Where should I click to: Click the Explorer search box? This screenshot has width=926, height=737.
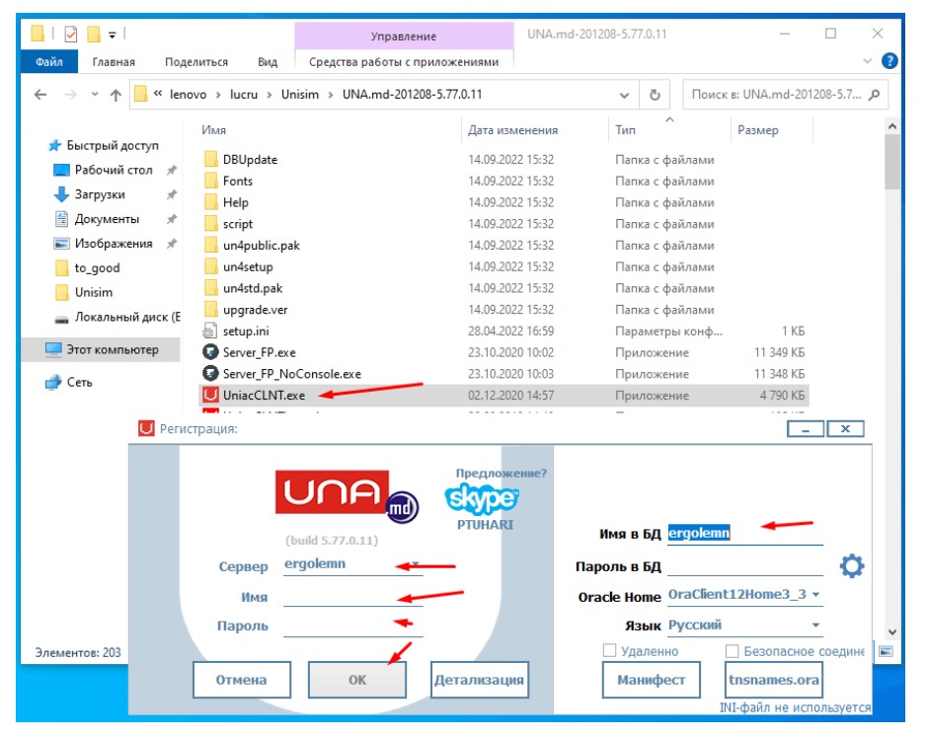[785, 95]
